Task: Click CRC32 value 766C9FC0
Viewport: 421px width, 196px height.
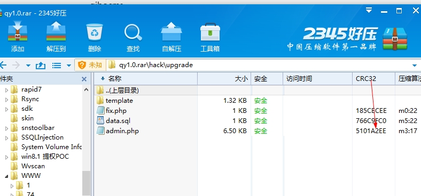Action: coord(371,121)
